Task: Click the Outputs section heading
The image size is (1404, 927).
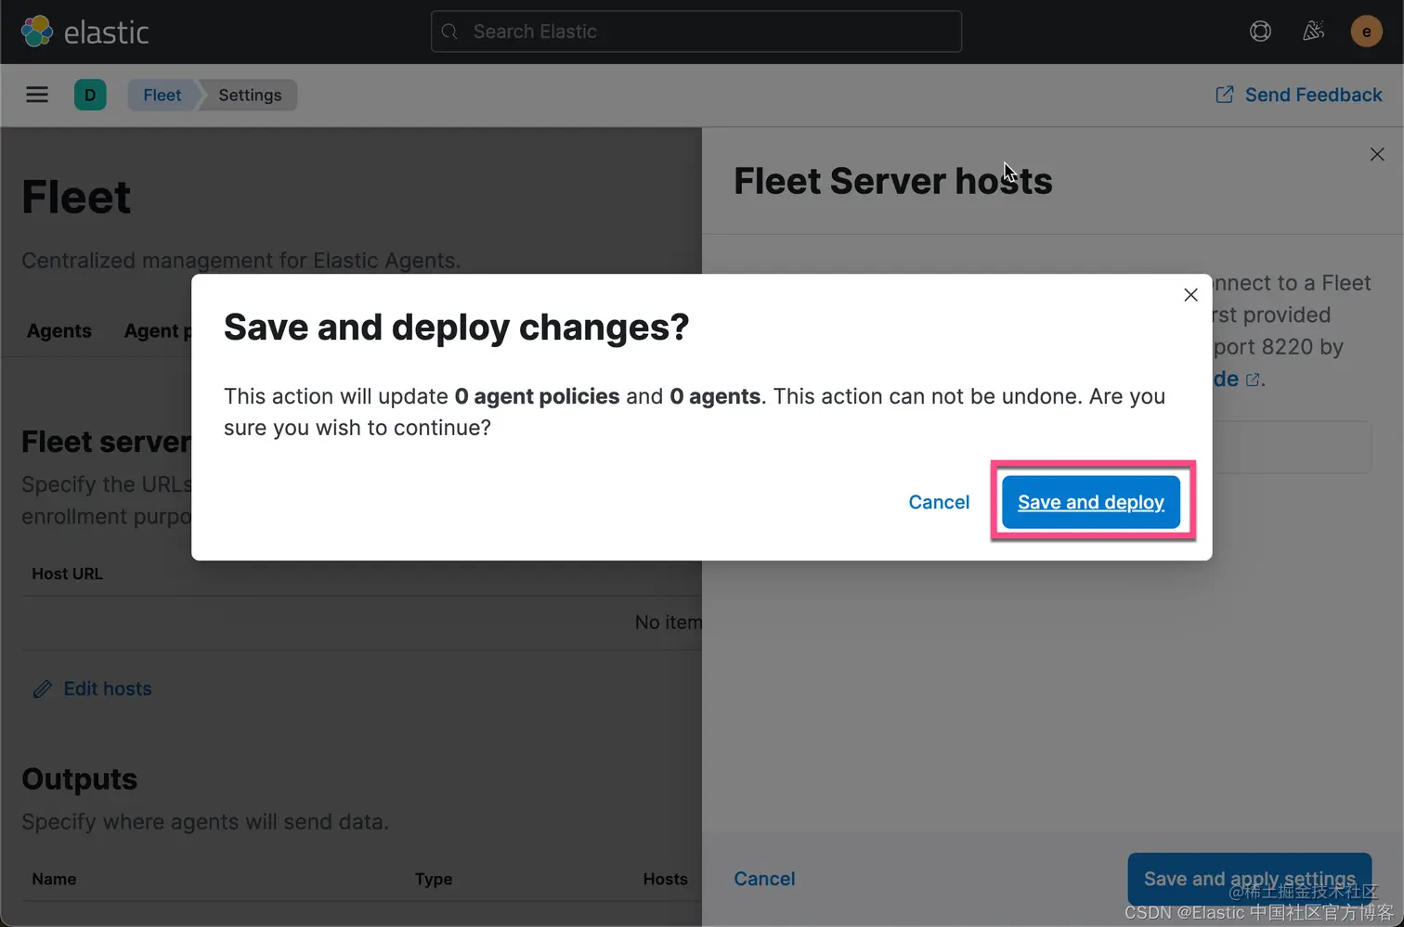Action: [80, 779]
